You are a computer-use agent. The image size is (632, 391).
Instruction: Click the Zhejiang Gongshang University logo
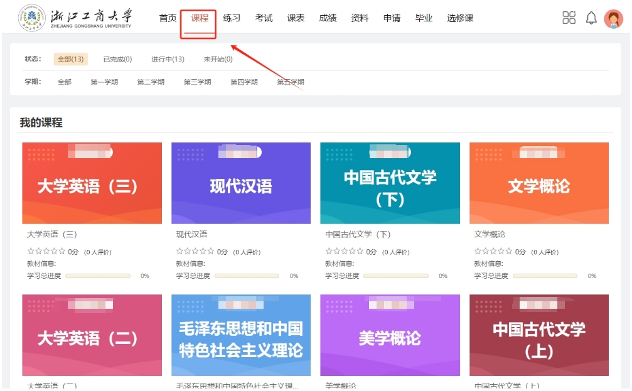tap(75, 18)
